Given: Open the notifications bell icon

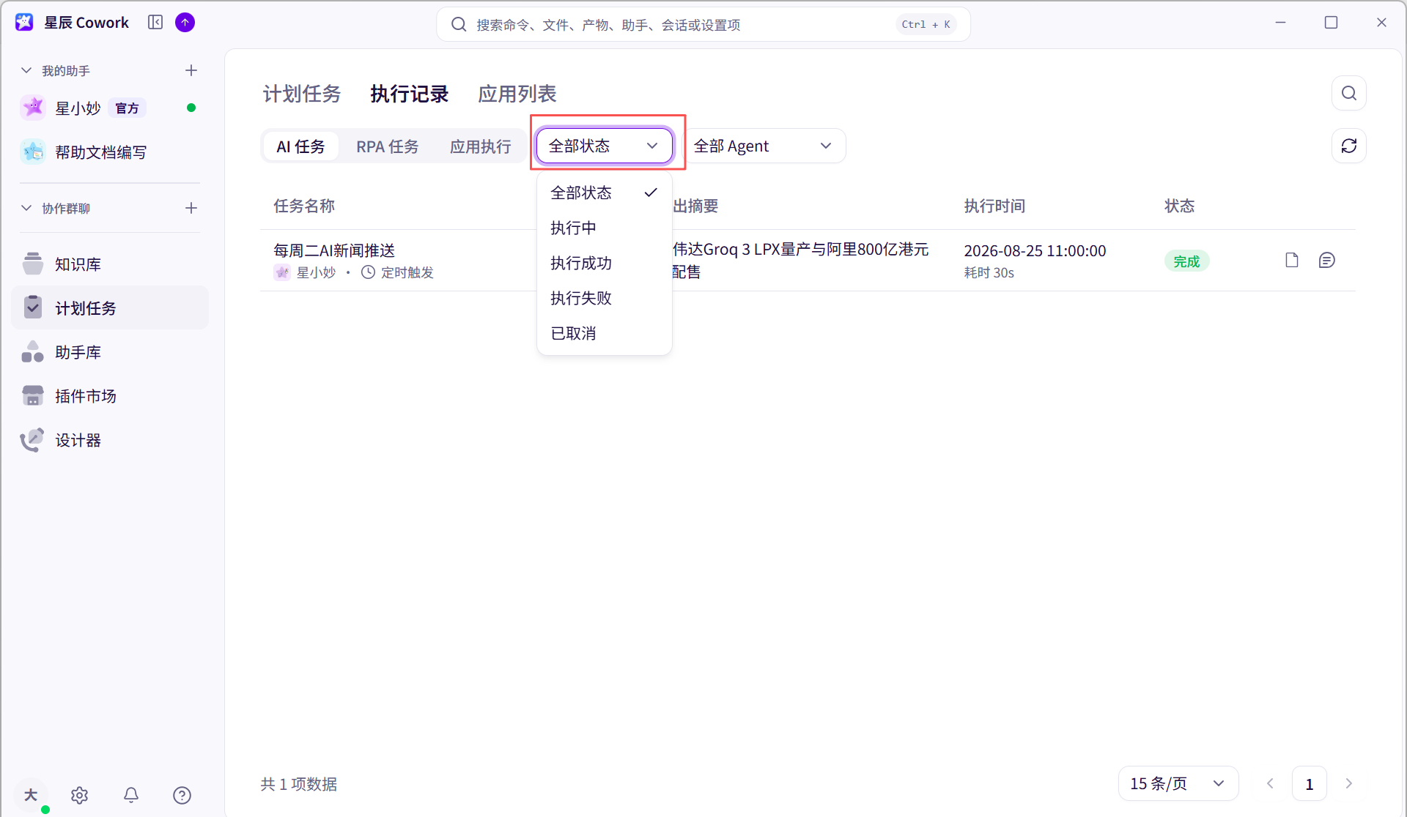Looking at the screenshot, I should (131, 795).
